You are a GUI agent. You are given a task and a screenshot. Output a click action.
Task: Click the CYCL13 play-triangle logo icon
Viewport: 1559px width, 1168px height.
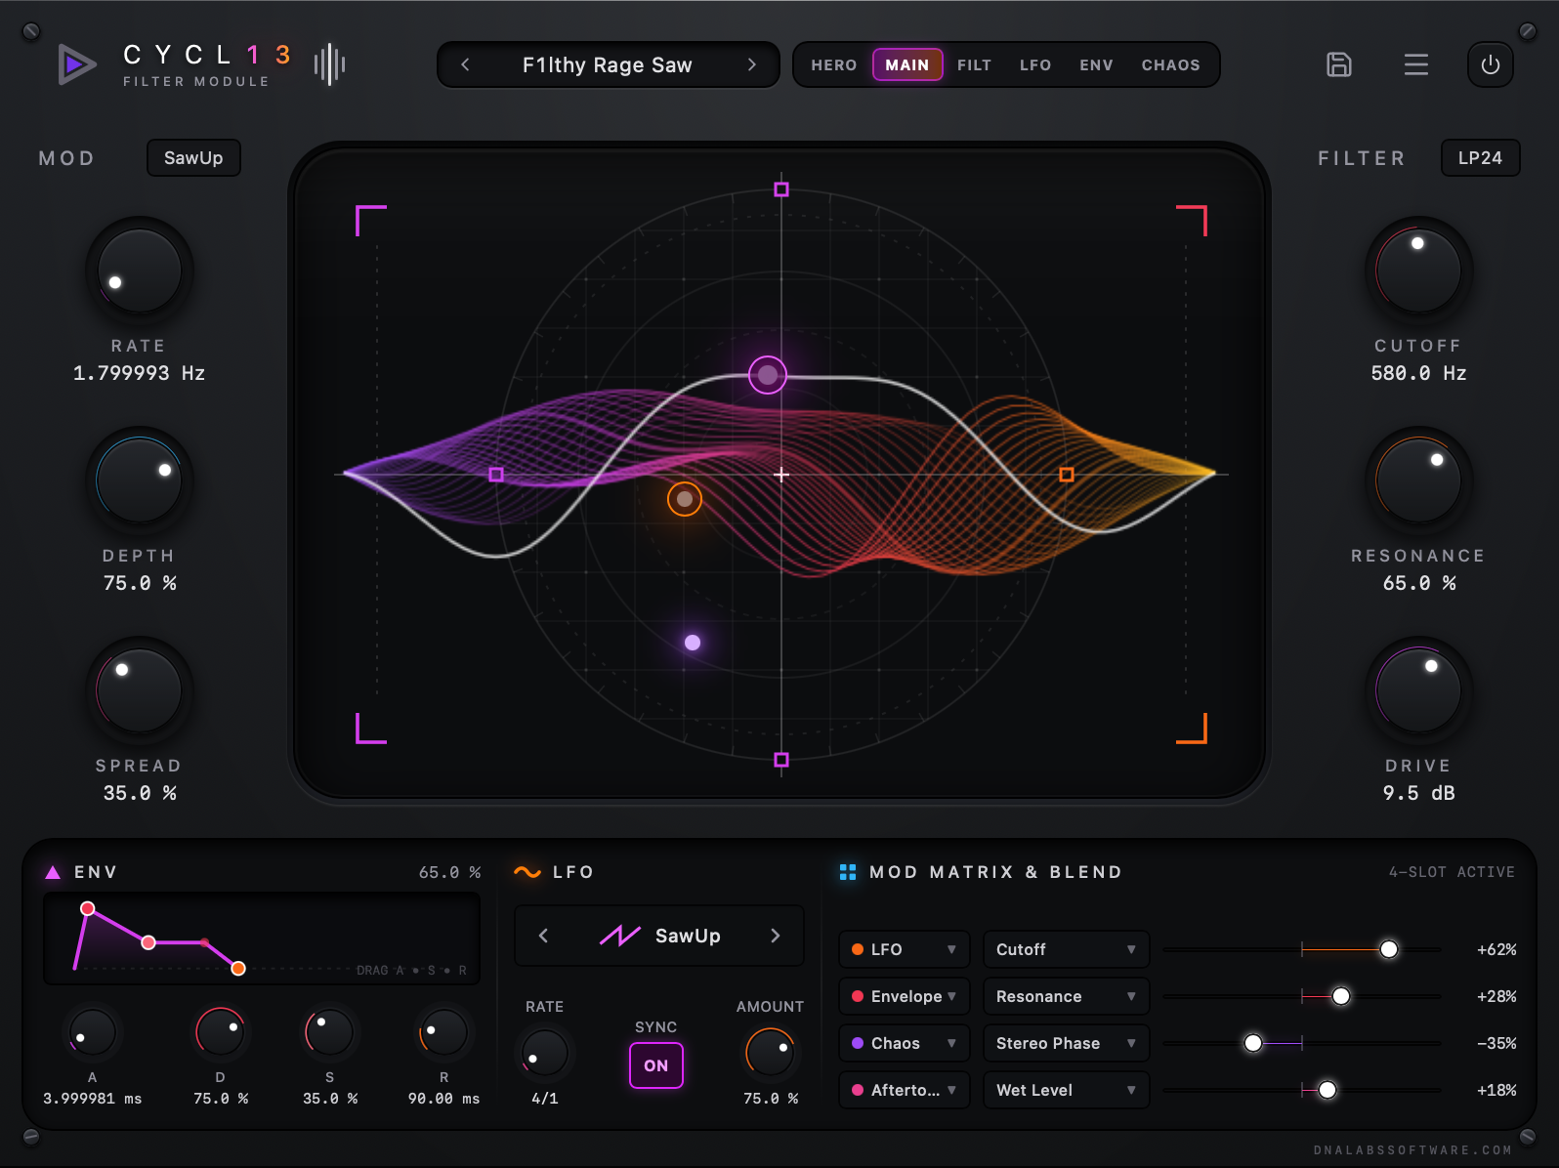tap(76, 64)
